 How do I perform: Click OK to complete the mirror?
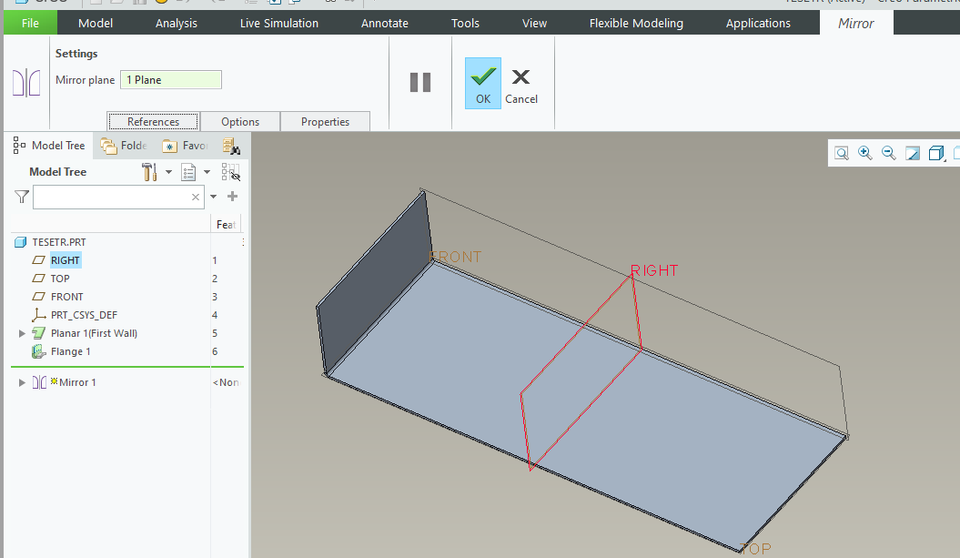coord(482,83)
